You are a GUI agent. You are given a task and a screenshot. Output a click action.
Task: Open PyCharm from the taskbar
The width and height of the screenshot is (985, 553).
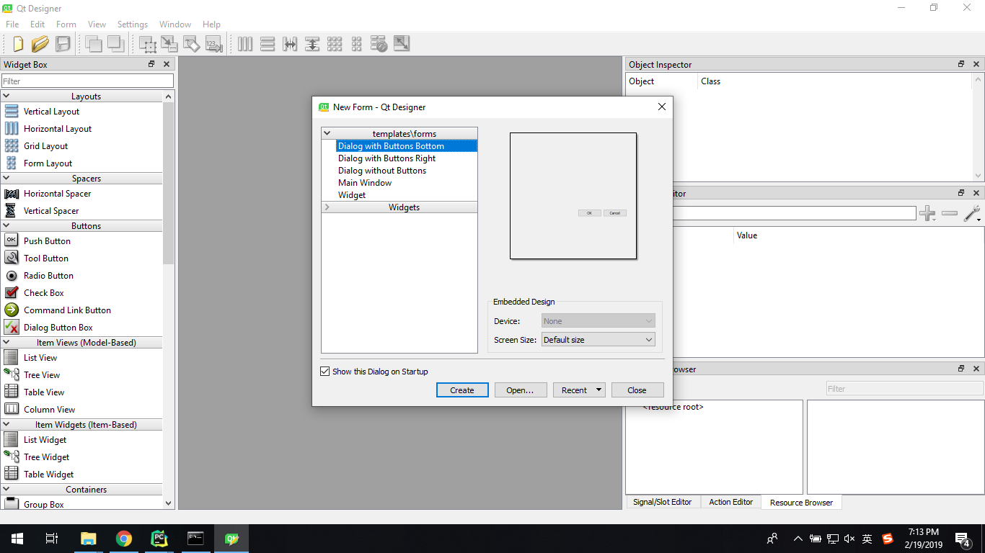coord(159,539)
